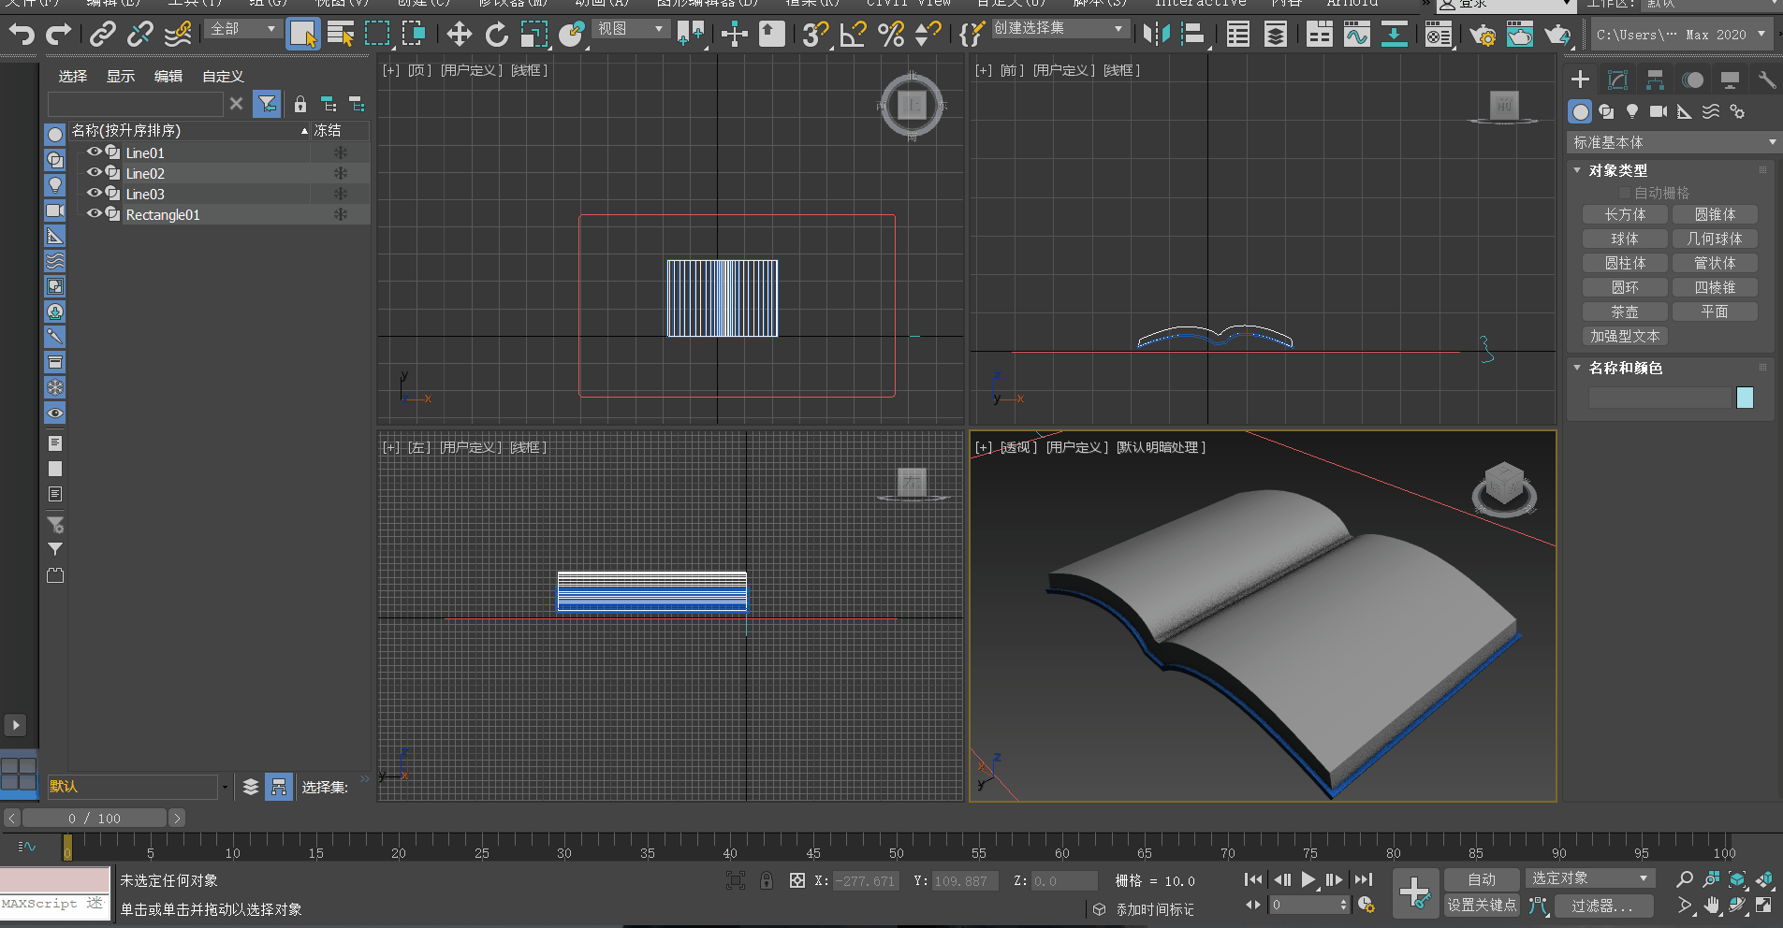This screenshot has width=1783, height=928.
Task: Open the Utilities panel wrench icon
Action: pos(1766,80)
